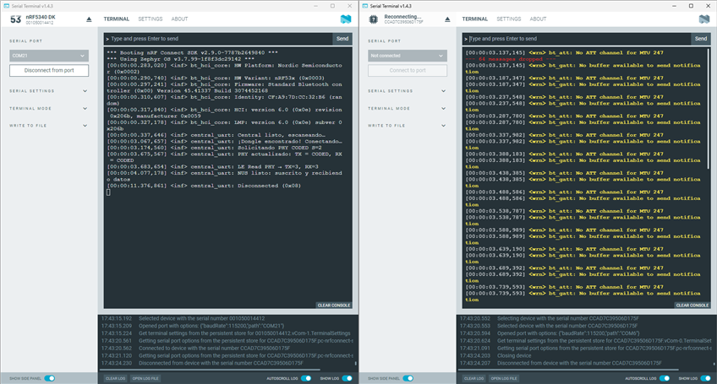Select Terminal tab in right window
Viewport: 717px width, 384px height.
click(x=474, y=19)
